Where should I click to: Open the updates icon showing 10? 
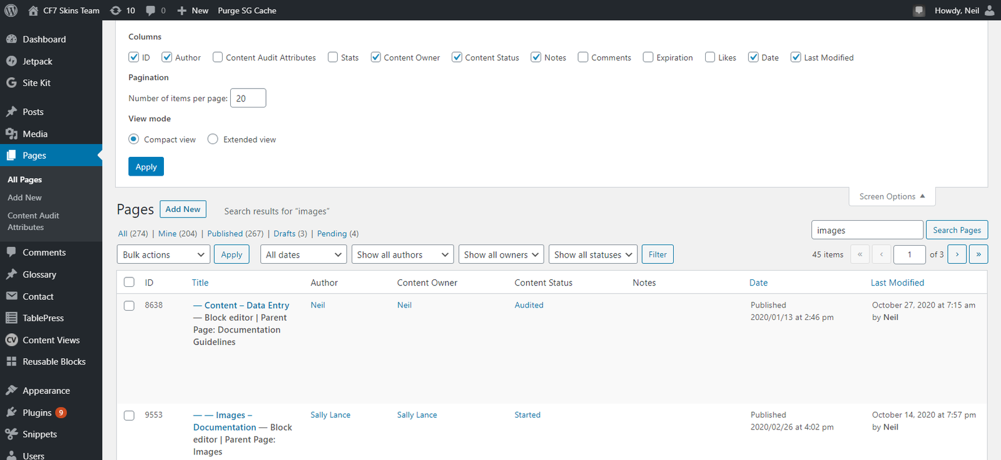[x=116, y=11]
